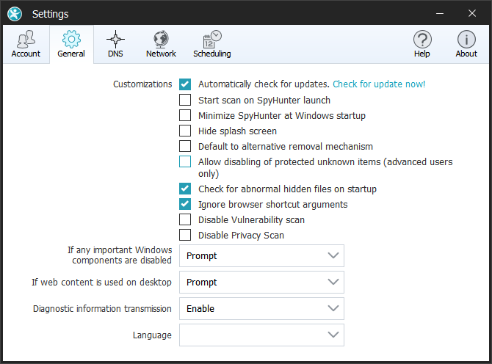Uncheck Automatically check for updates
The width and height of the screenshot is (492, 364).
point(185,84)
